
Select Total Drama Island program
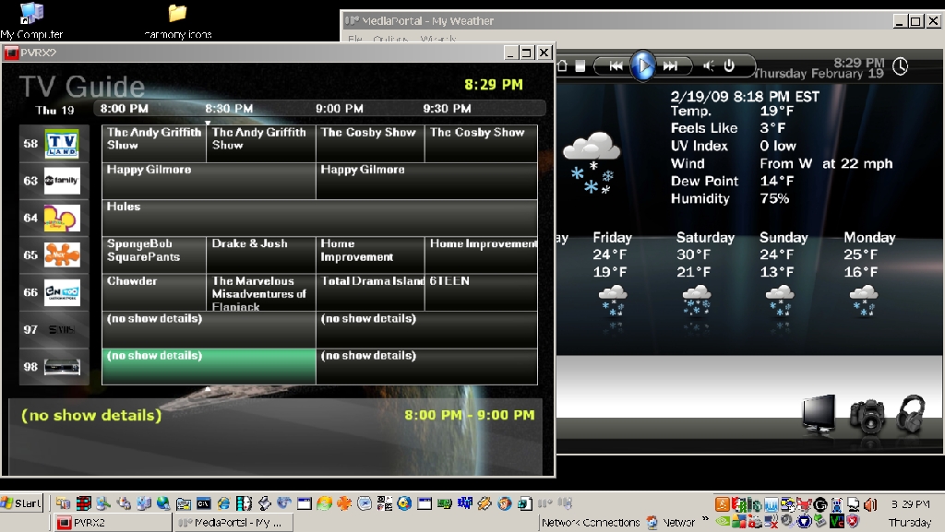(370, 292)
